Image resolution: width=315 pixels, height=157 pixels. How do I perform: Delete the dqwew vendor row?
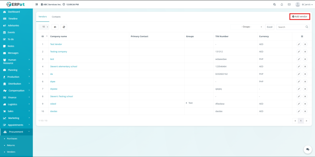click(305, 89)
